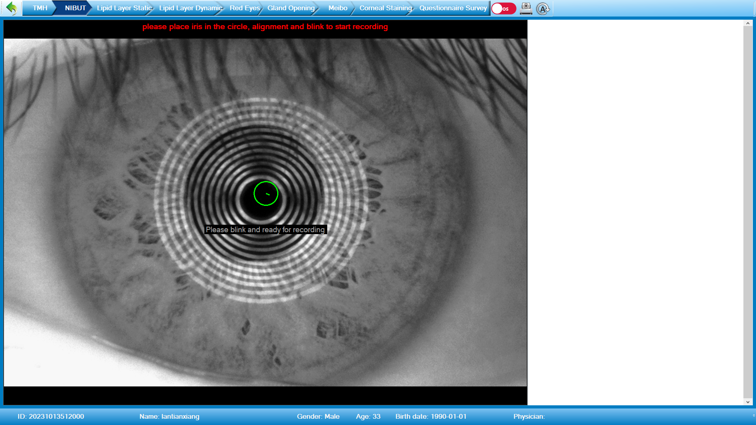Select the NIBUT tab
The image size is (756, 425).
pos(76,7)
